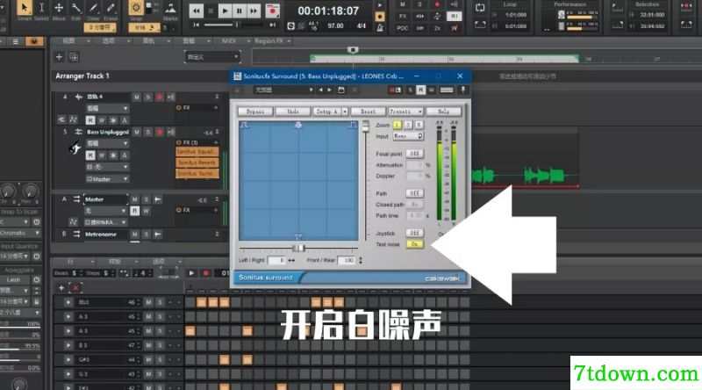Mute the Master bus
The image size is (702, 390).
(x=135, y=199)
